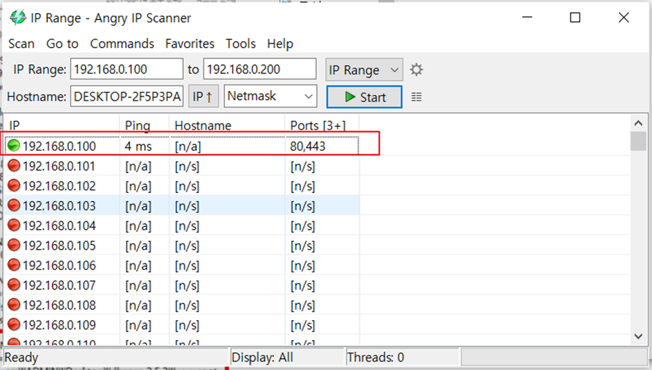Click hostname [n/s] cell for 192.168.0.107
This screenshot has height=370, width=652.
click(x=187, y=285)
